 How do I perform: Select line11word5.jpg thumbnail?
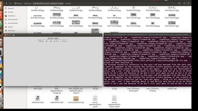point(57,23)
